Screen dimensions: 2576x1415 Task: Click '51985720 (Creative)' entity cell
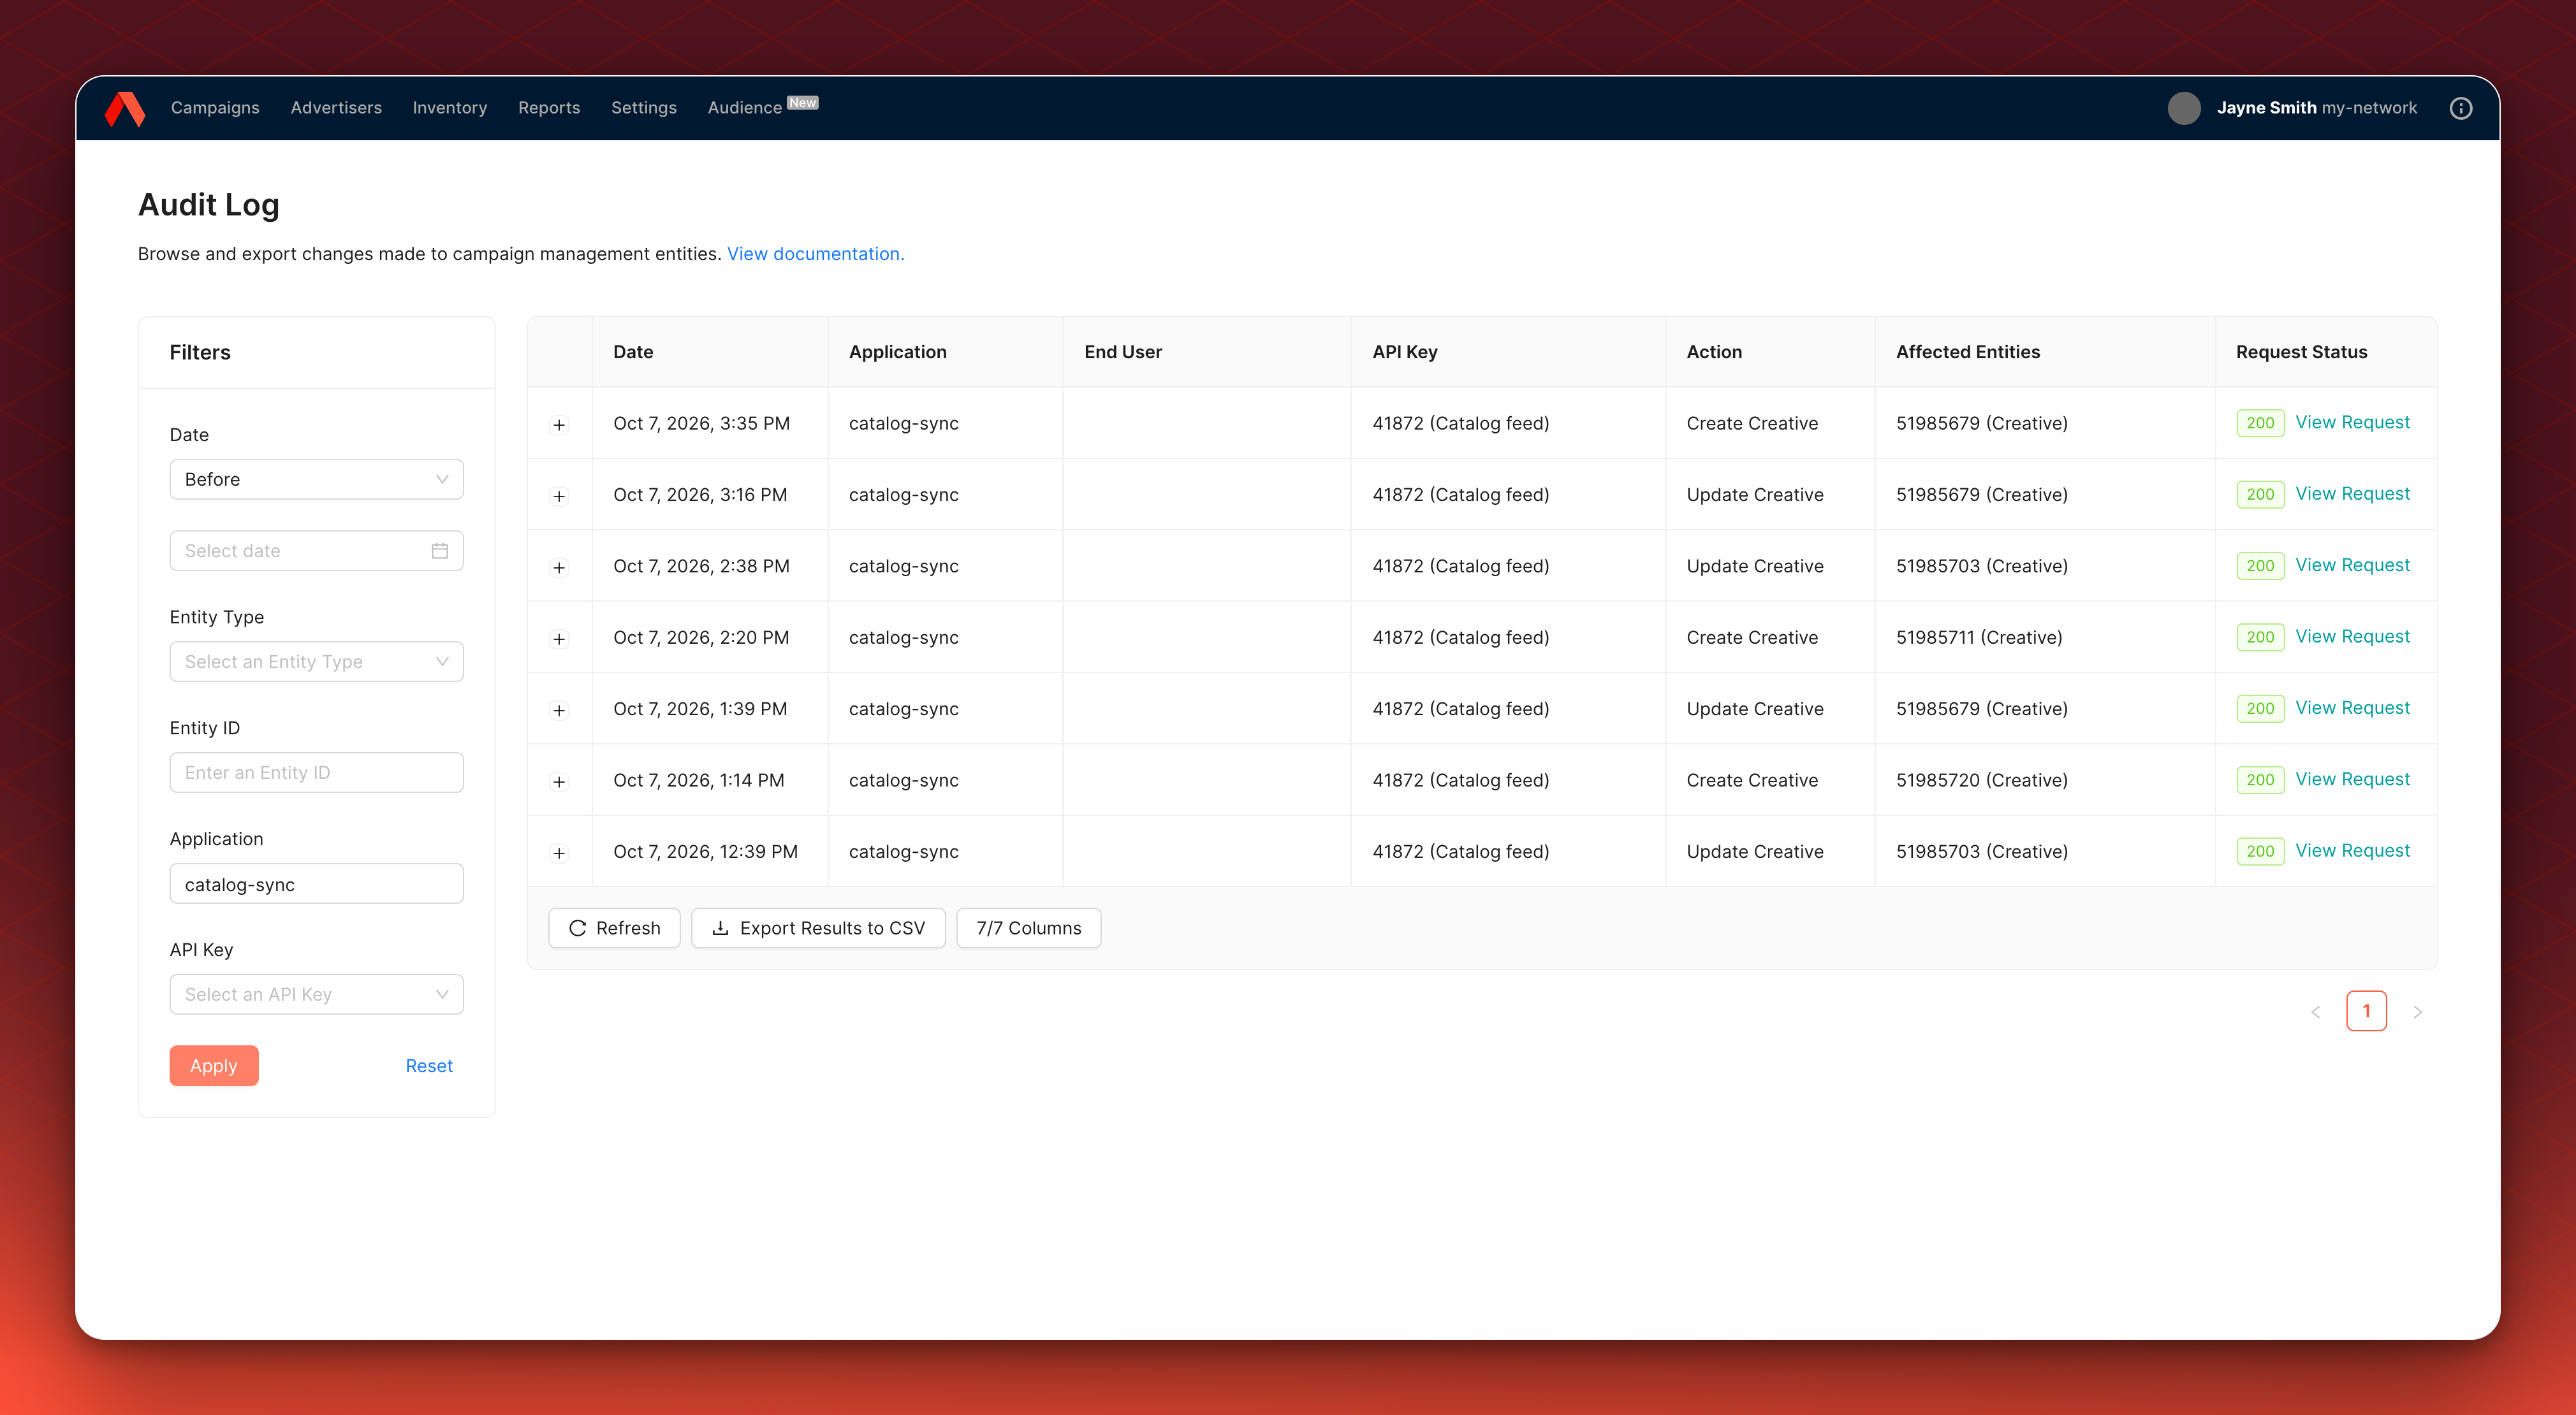1982,780
